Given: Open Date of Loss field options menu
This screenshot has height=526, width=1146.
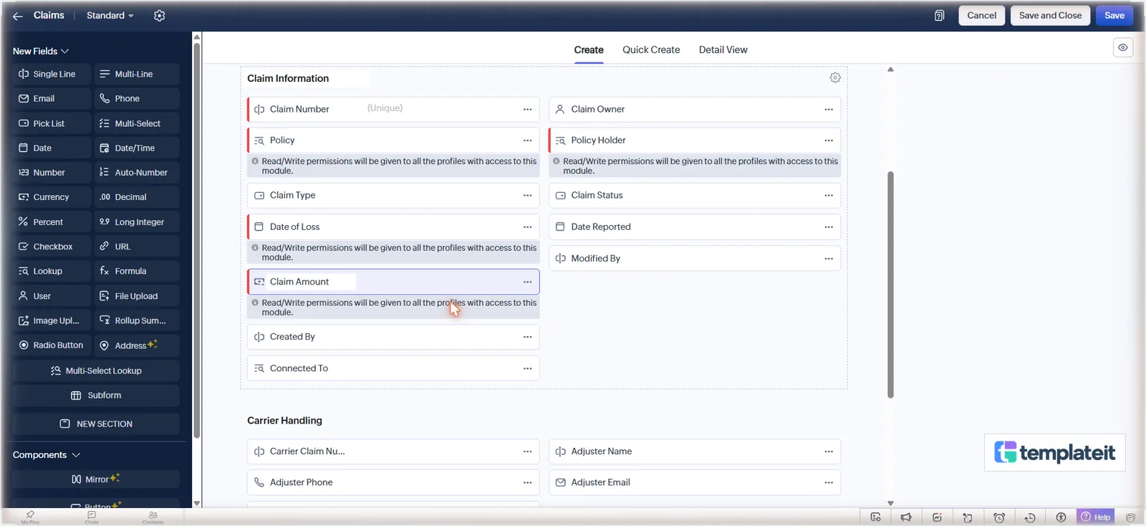Looking at the screenshot, I should pos(527,227).
